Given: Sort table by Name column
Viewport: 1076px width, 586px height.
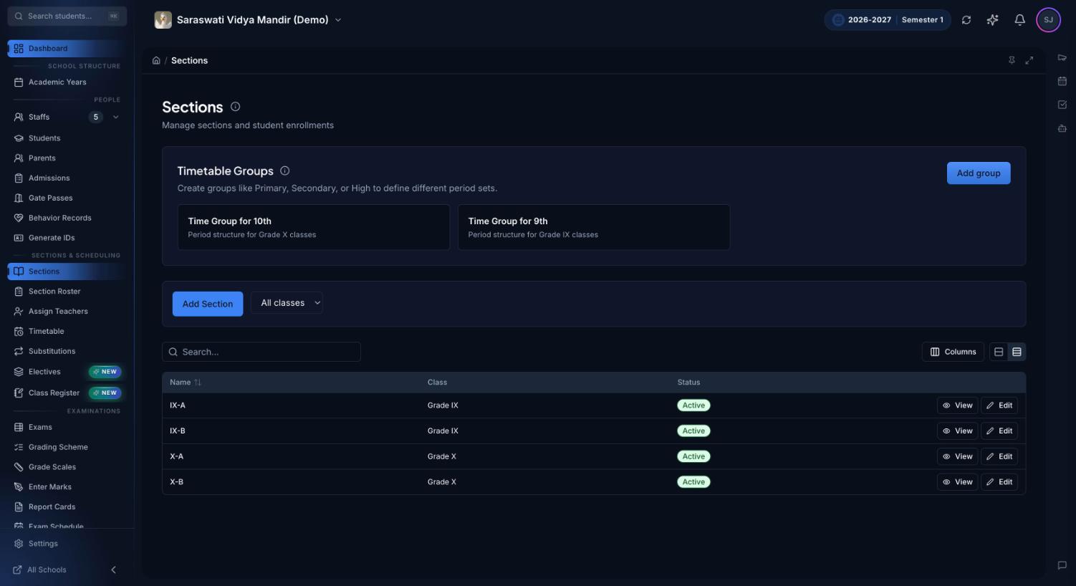Looking at the screenshot, I should (186, 383).
